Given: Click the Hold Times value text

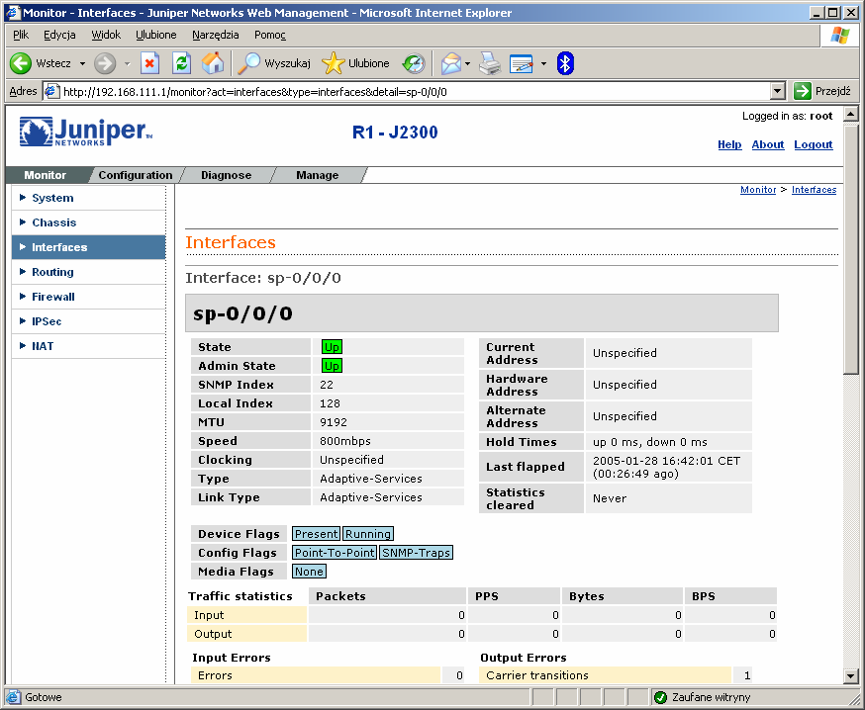Looking at the screenshot, I should (x=650, y=442).
